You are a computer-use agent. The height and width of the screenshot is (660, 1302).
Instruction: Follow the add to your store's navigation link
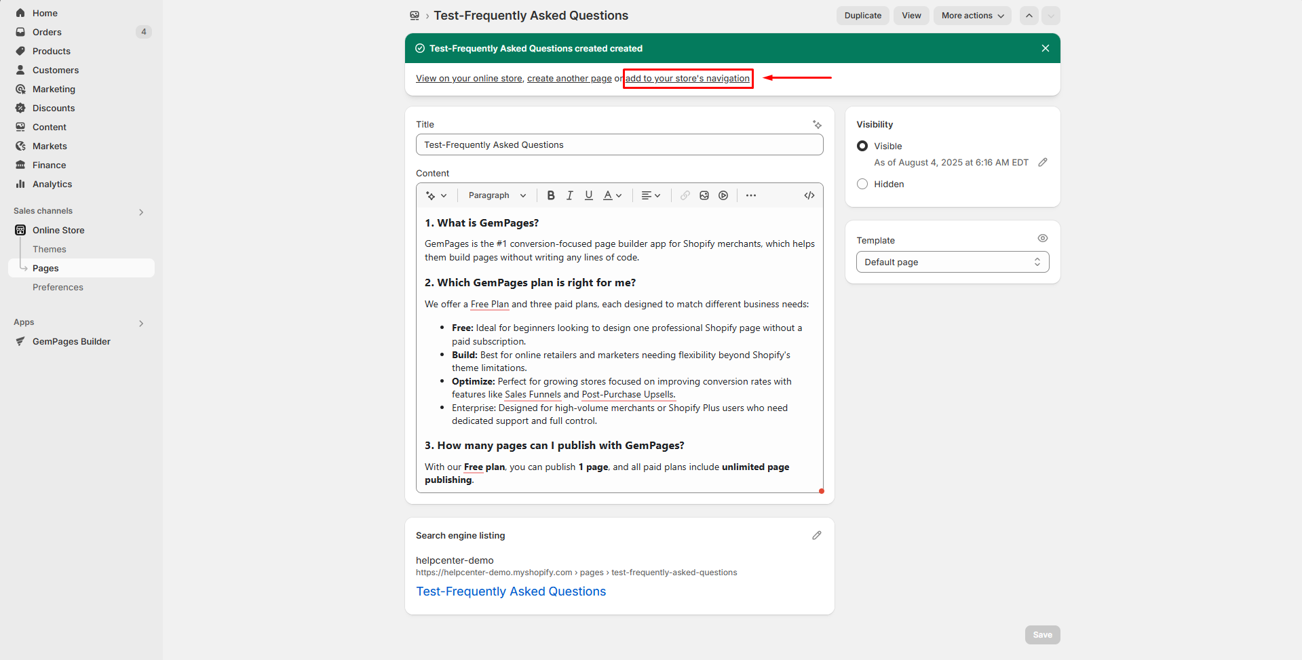pos(687,79)
